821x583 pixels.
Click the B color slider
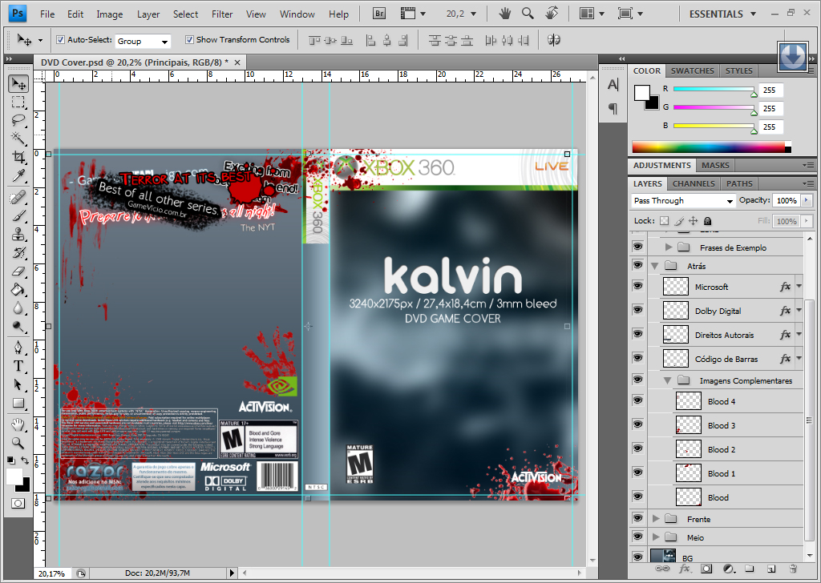(x=715, y=126)
